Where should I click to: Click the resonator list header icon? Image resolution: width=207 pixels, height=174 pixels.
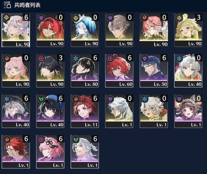coord(7,5)
